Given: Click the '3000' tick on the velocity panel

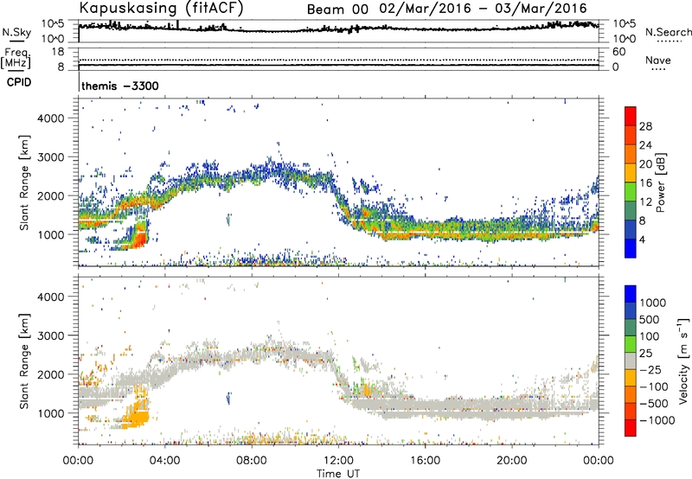Looking at the screenshot, I should (x=50, y=335).
